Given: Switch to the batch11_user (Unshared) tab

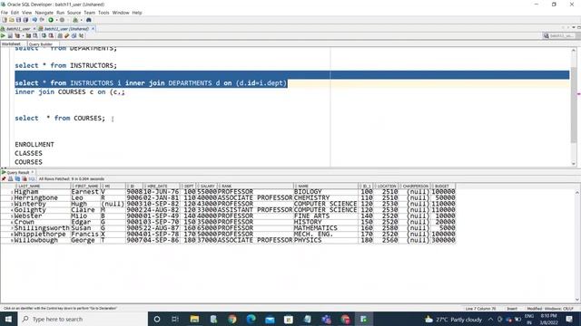Looking at the screenshot, I should [x=66, y=28].
